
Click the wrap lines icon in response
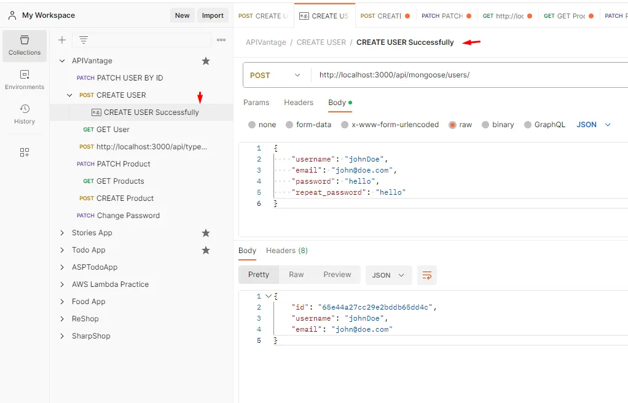(426, 275)
